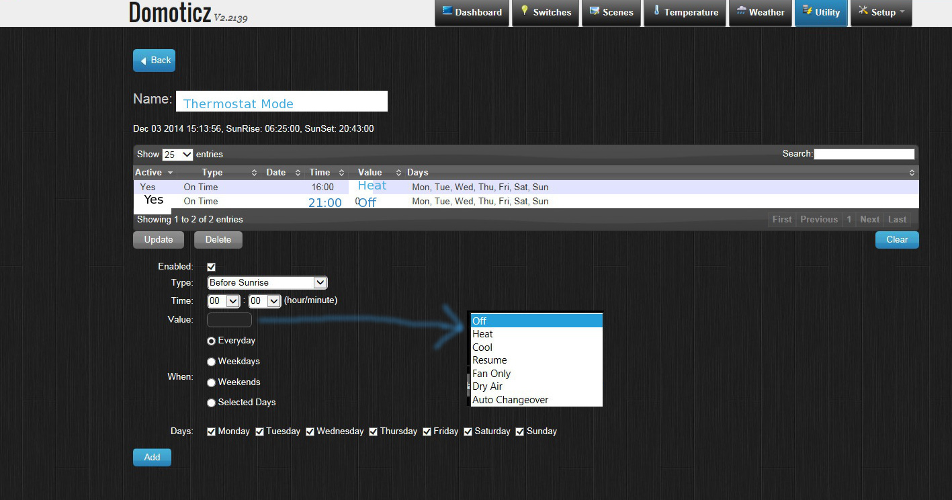Toggle the Thursday checkbox
Viewport: 952px width, 500px height.
374,431
